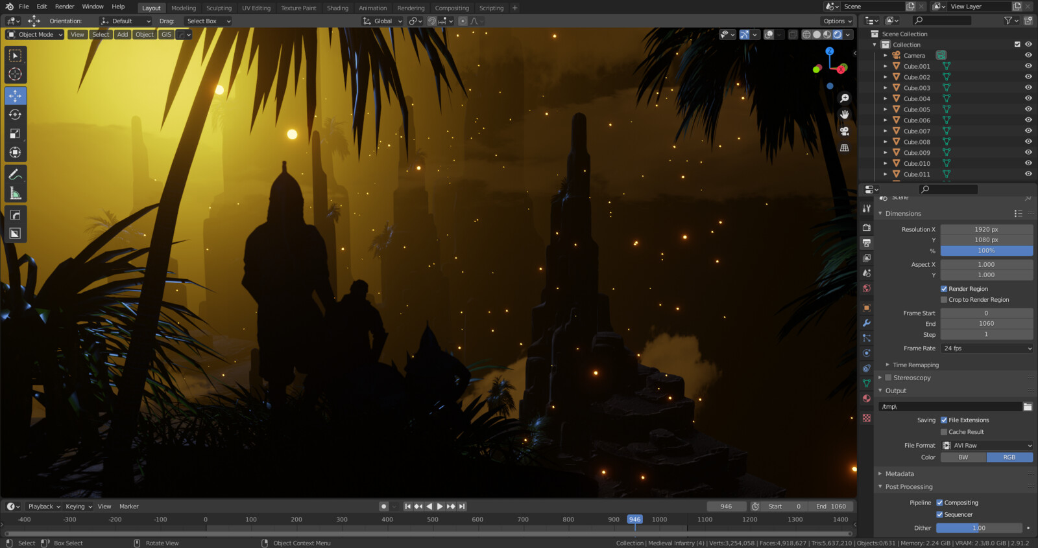The height and width of the screenshot is (548, 1038).
Task: Click the GIS button in viewport header
Action: (x=167, y=34)
